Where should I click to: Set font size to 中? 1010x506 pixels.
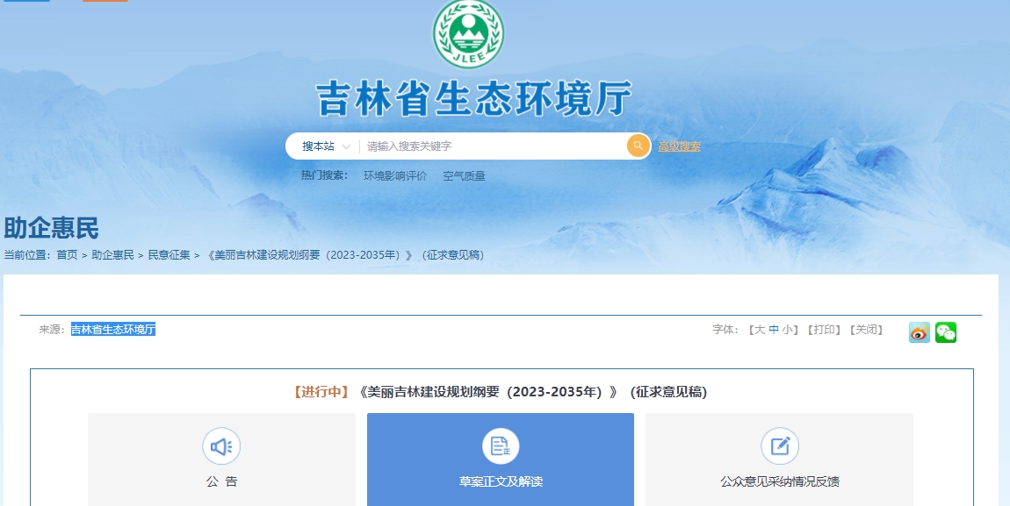(774, 330)
